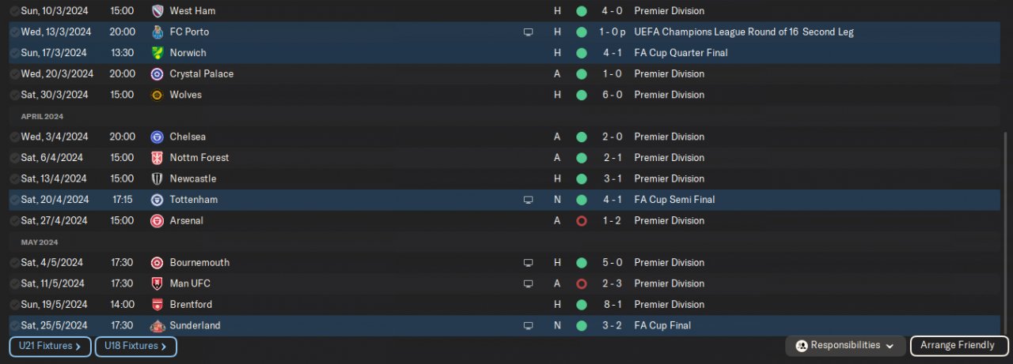
Task: Open the Responsibilities dropdown
Action: pyautogui.click(x=845, y=346)
